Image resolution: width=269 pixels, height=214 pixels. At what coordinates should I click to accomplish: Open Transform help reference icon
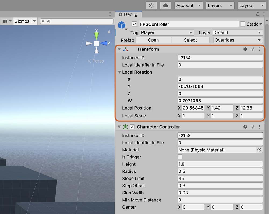(x=245, y=49)
